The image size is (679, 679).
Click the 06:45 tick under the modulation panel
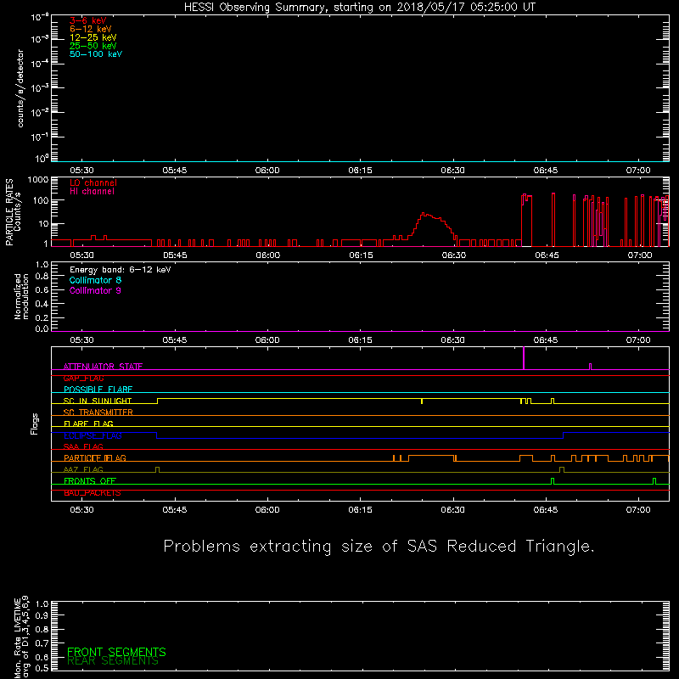[546, 340]
